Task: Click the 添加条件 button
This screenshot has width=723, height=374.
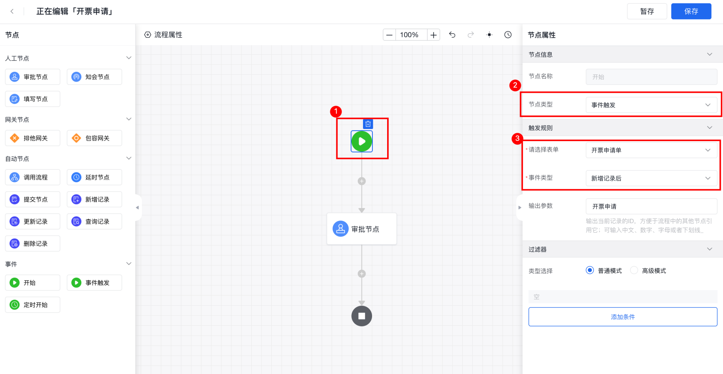Action: coord(622,317)
